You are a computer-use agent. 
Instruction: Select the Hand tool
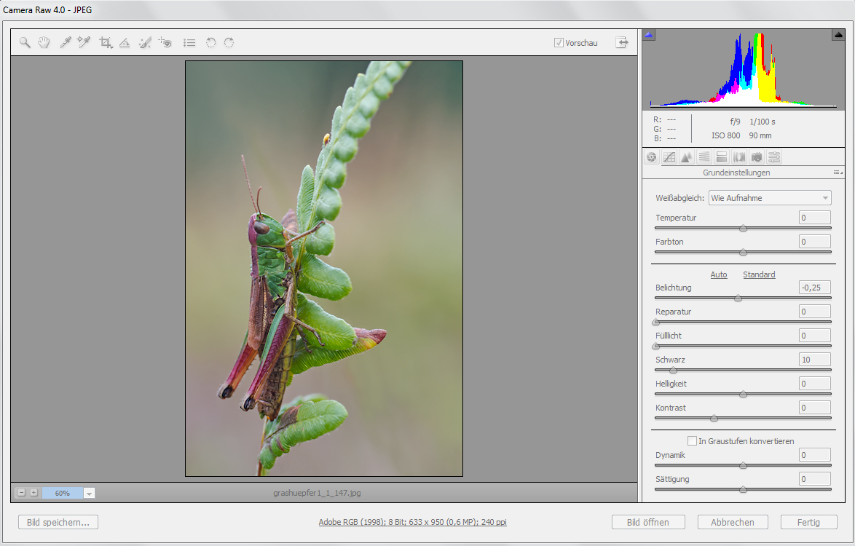(44, 43)
